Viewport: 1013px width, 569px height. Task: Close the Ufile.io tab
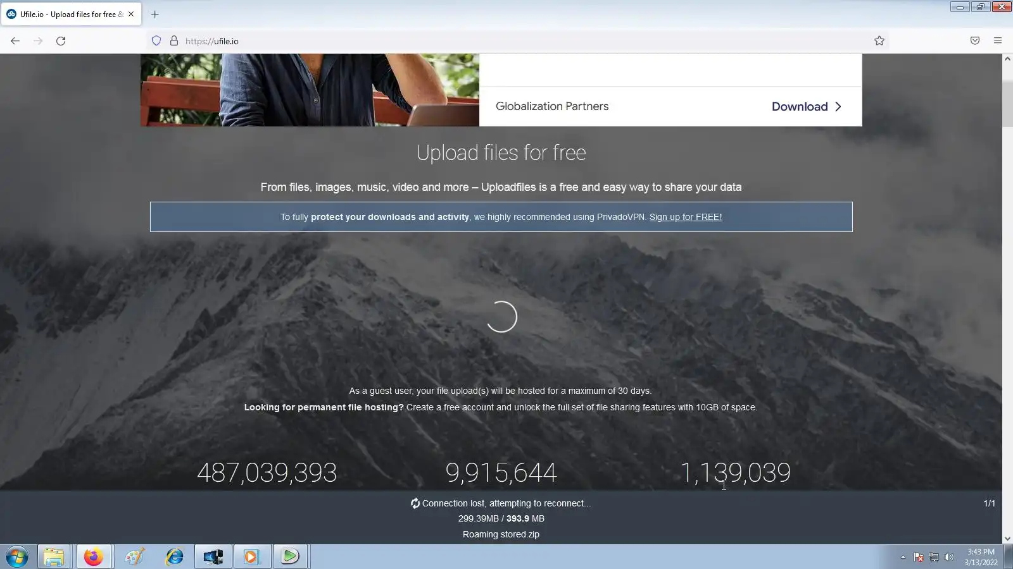coord(131,14)
